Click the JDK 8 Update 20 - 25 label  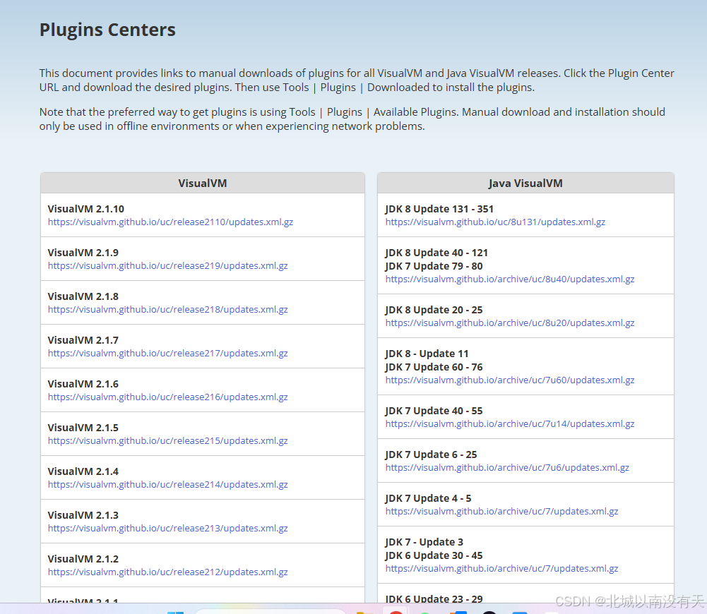434,310
